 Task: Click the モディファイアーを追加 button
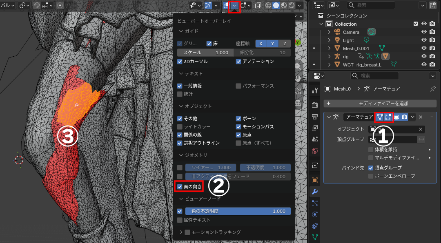[x=380, y=104]
